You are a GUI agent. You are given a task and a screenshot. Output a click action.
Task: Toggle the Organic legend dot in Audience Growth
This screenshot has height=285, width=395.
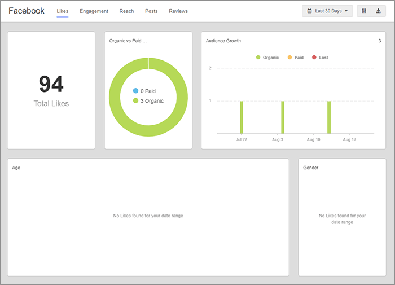click(x=258, y=57)
